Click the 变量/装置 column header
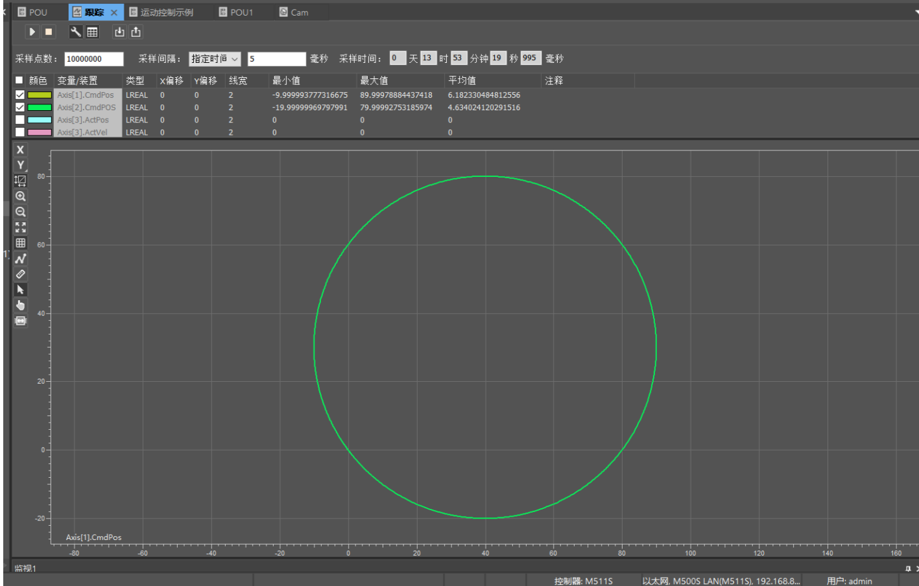 [x=88, y=80]
